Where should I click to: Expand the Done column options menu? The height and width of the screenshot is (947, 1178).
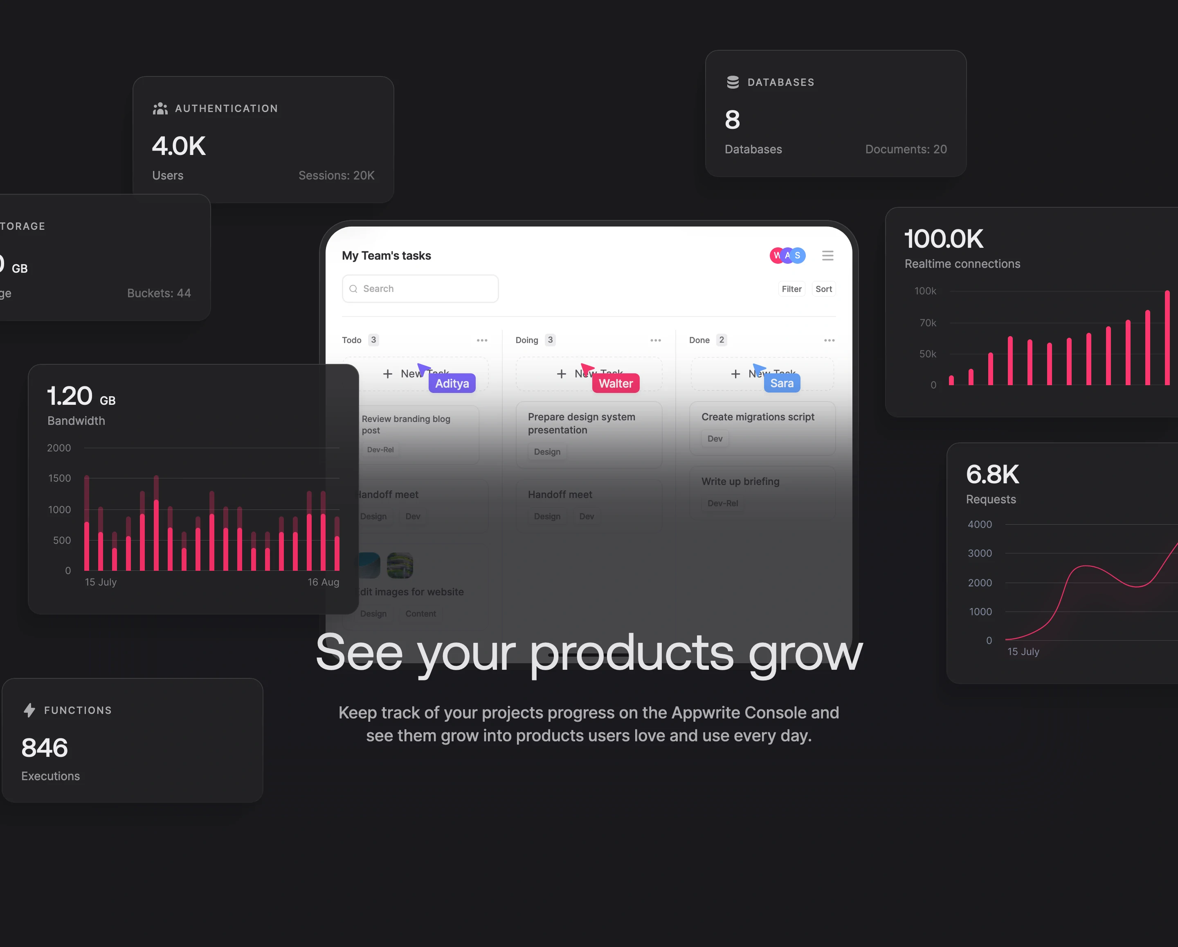pos(829,339)
